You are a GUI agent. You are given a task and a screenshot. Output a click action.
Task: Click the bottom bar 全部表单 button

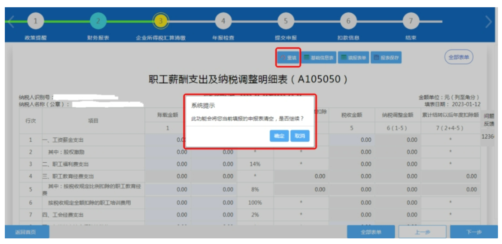371,232
